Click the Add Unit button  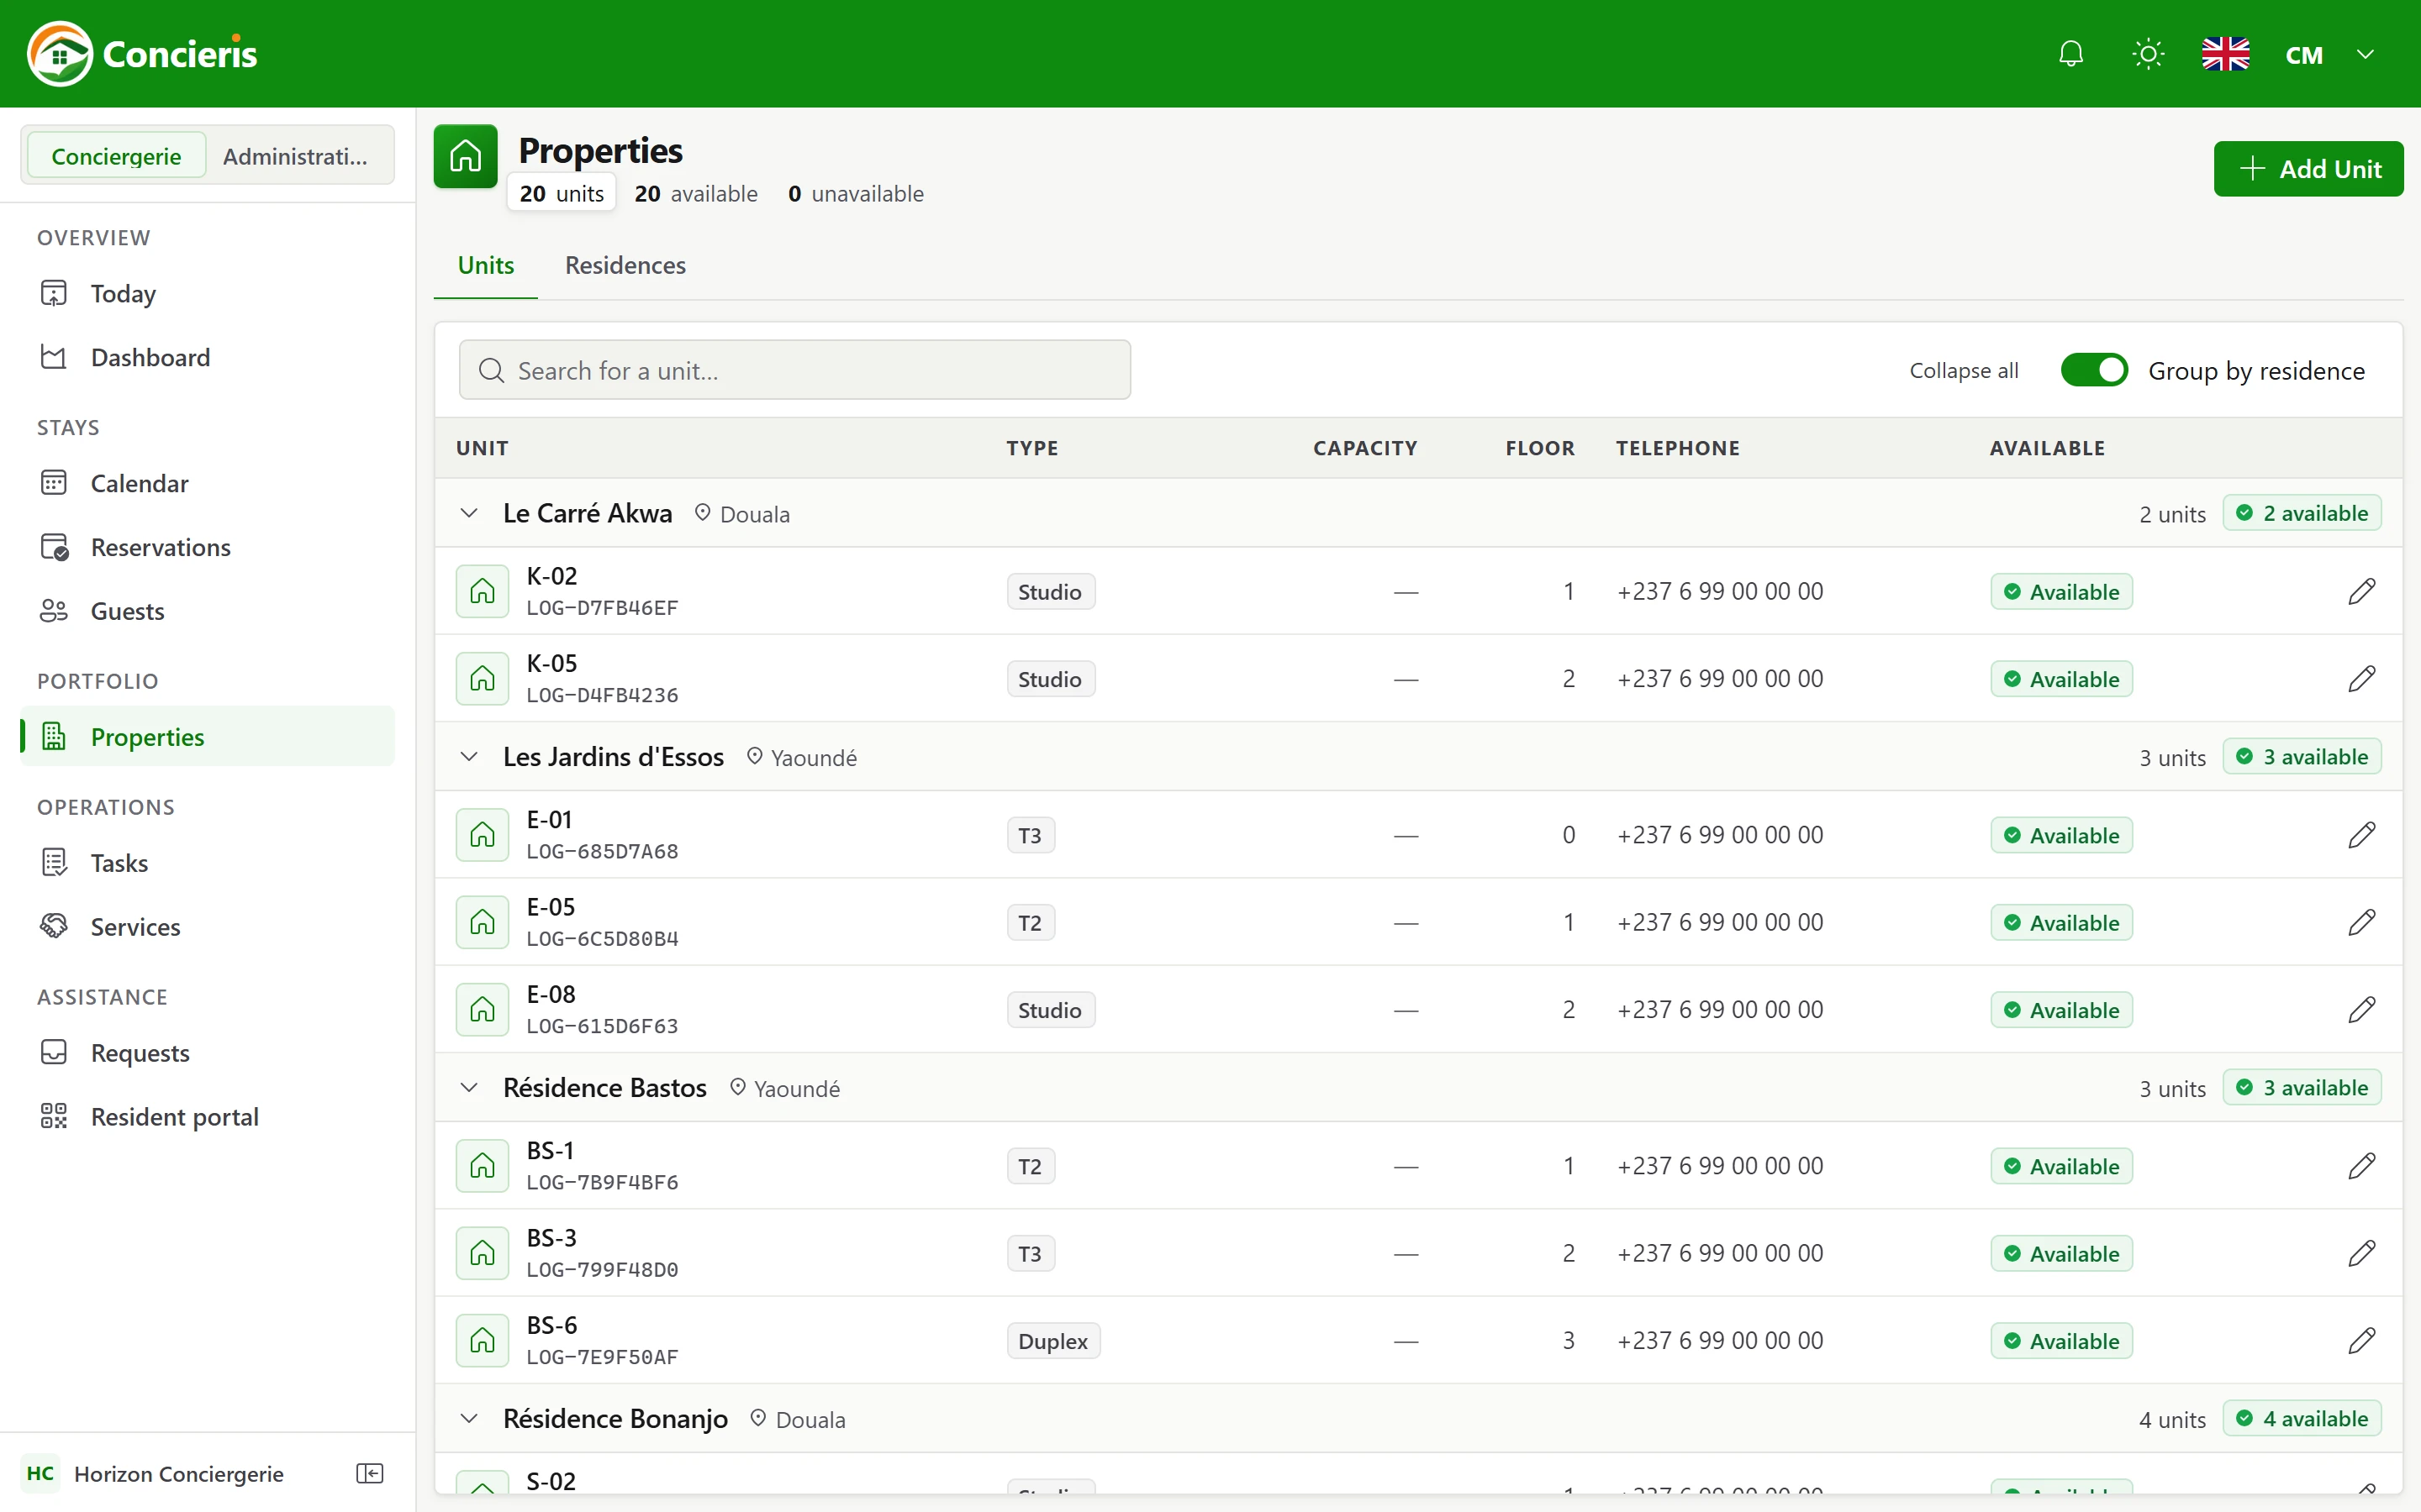pyautogui.click(x=2308, y=168)
